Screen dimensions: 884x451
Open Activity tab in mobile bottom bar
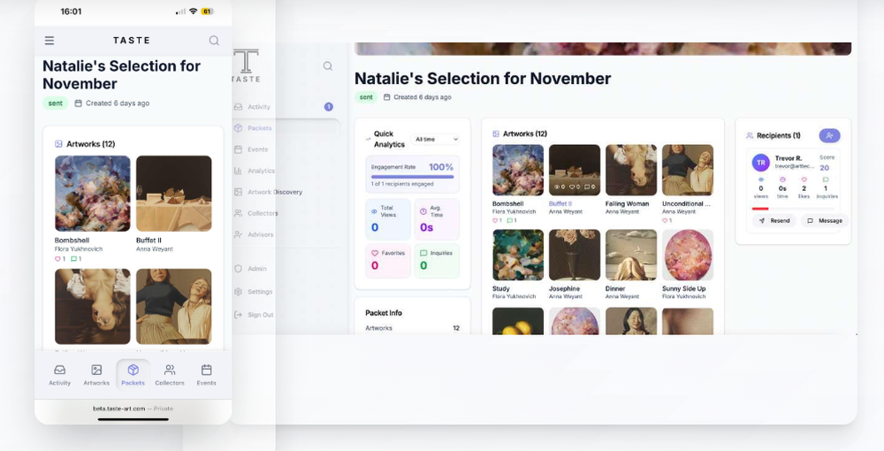click(x=60, y=375)
